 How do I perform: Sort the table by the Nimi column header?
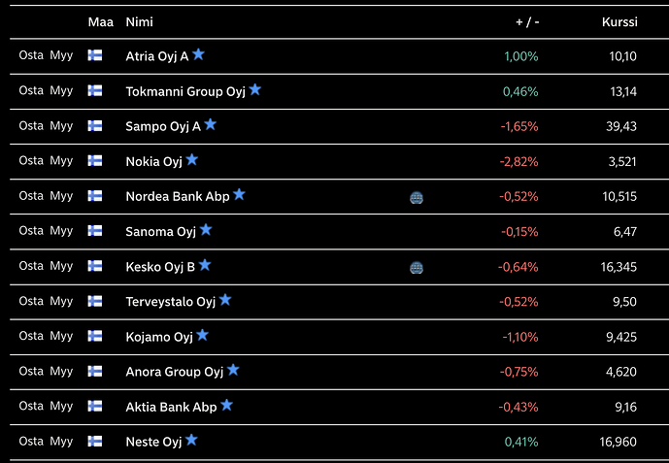click(x=139, y=22)
